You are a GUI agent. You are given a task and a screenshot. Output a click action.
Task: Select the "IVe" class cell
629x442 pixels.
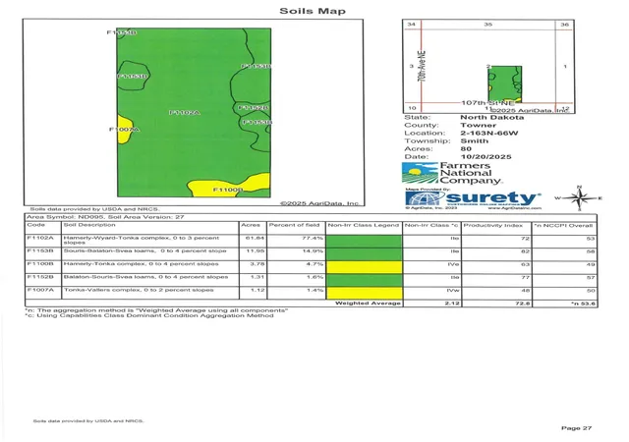click(x=454, y=264)
